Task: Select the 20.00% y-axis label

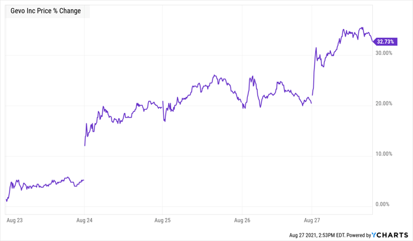Action: tap(385, 104)
